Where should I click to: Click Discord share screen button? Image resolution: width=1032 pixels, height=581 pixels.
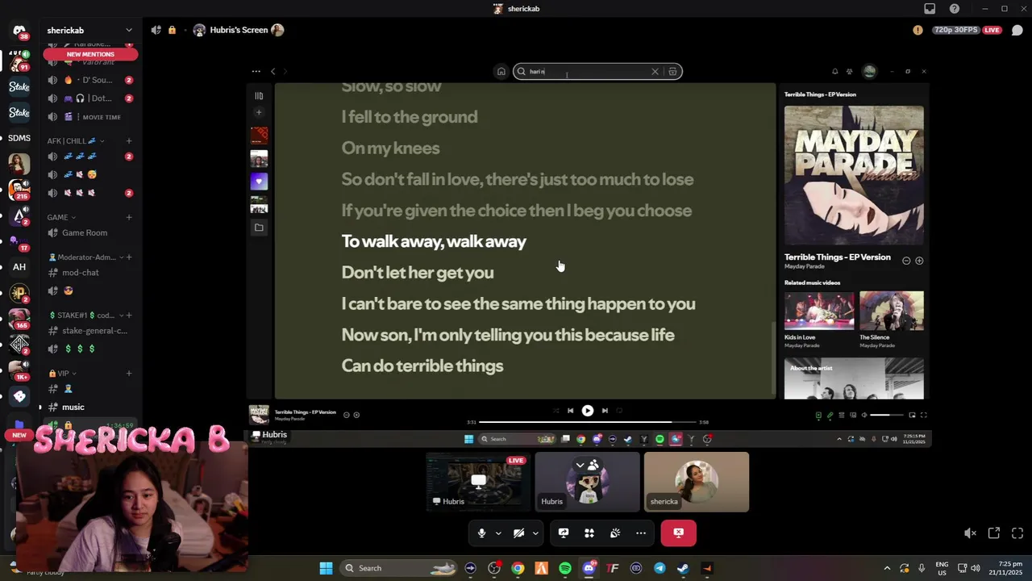point(564,533)
